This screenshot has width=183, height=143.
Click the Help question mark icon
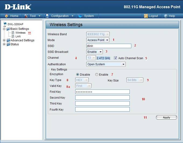pos(166,16)
